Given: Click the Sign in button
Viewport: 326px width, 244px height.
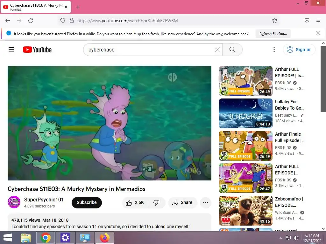Looking at the screenshot, I should pos(299,50).
